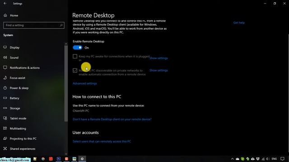Click the sidebar scroll-up arrow
The image size is (289, 162).
coord(66,44)
